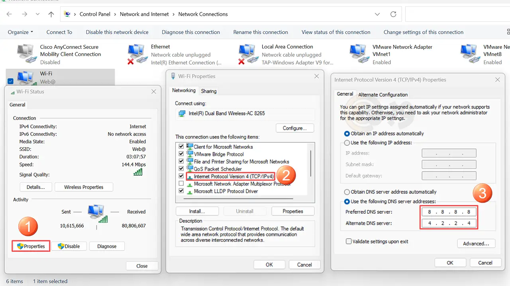510x286 pixels.
Task: Select Obtain DNS server address automatically
Action: pyautogui.click(x=347, y=192)
